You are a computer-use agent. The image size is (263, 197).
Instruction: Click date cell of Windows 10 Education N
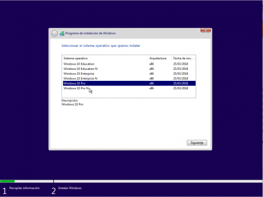coord(180,69)
